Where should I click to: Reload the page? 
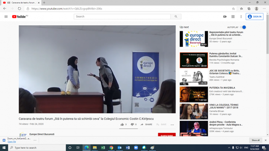pyautogui.click(x=19, y=8)
